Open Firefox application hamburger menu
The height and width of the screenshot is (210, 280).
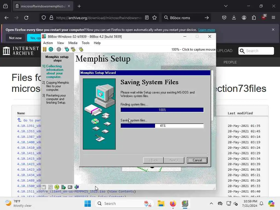(x=273, y=18)
